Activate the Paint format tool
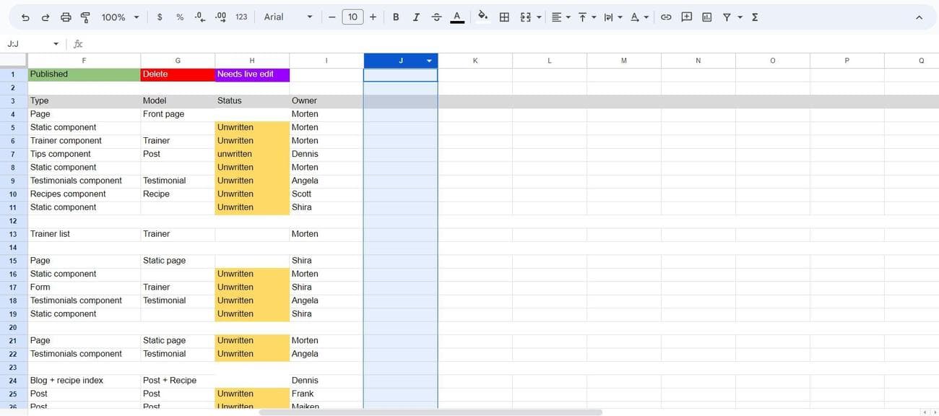939x416 pixels. click(85, 17)
